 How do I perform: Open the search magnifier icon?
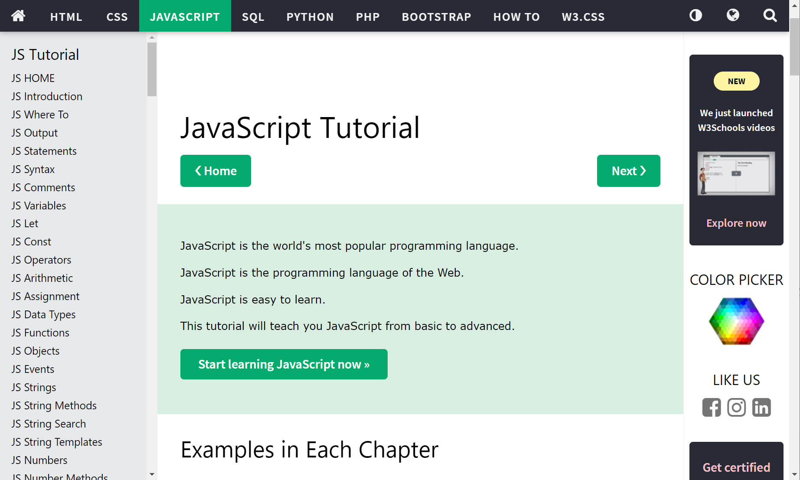[770, 16]
